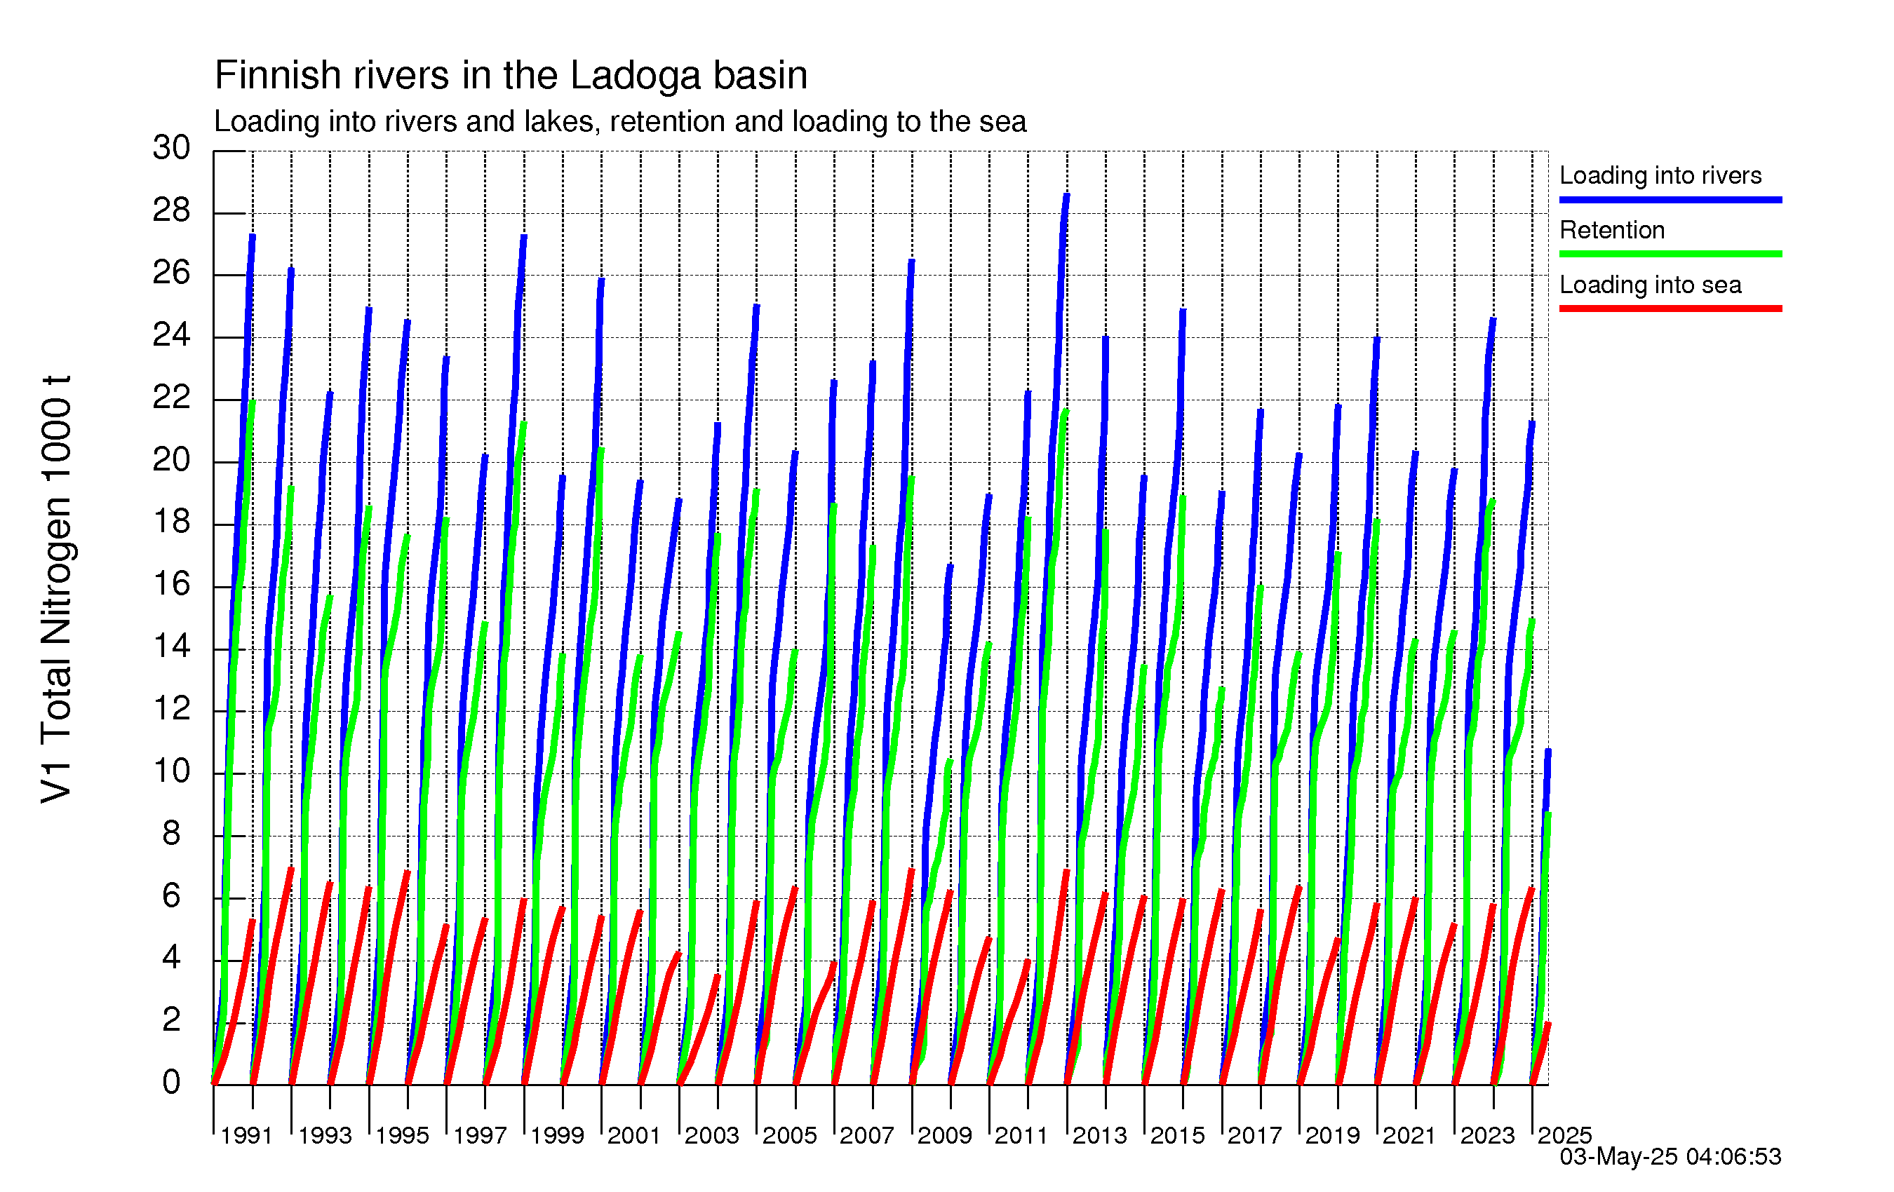This screenshot has width=1894, height=1192.
Task: Click the y-axis value 22
Action: tap(171, 397)
